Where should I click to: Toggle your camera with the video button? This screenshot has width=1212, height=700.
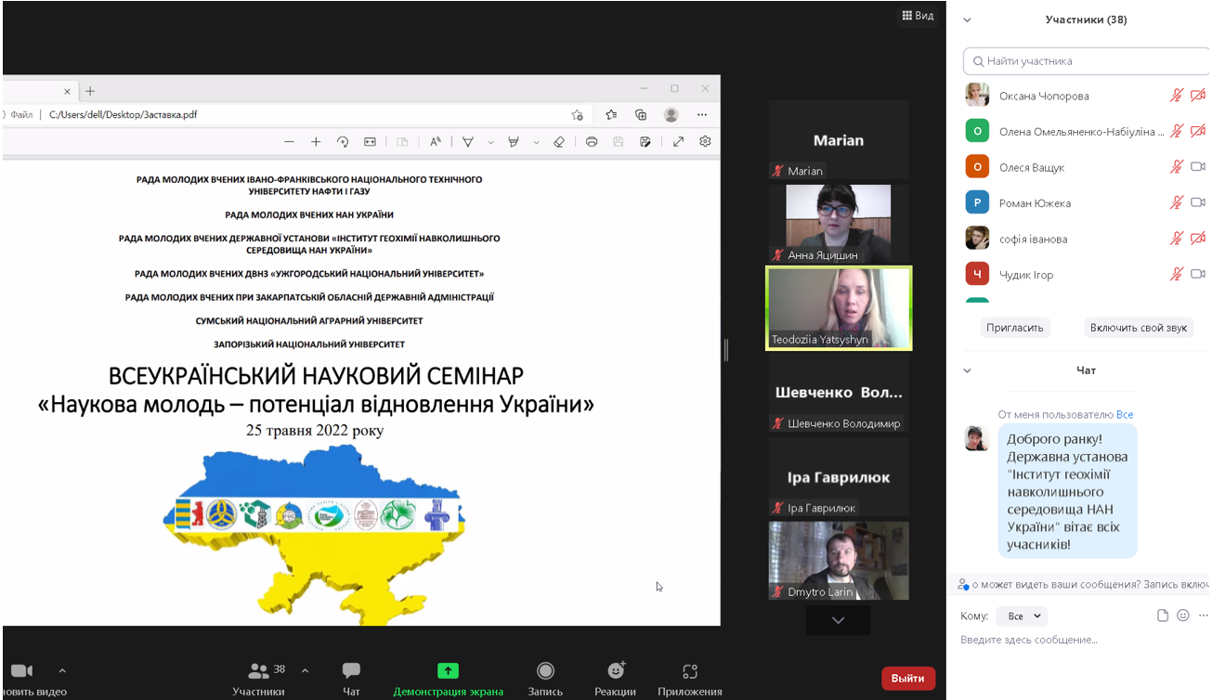pos(22,671)
